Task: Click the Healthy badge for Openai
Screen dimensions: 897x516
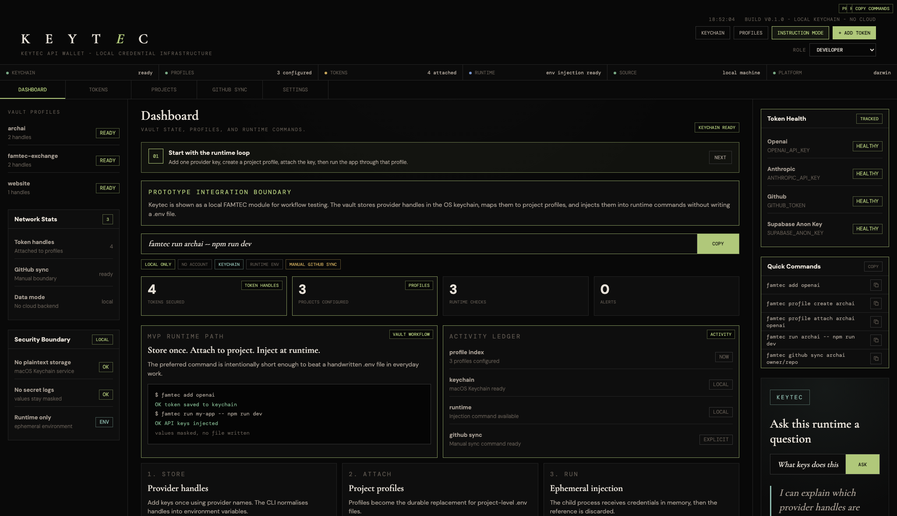Action: [867, 146]
